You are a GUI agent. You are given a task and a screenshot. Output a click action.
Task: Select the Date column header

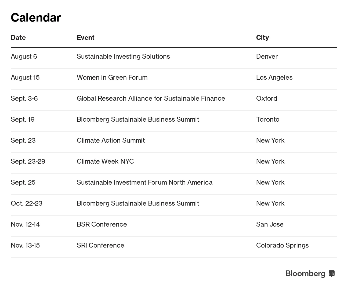pos(18,37)
